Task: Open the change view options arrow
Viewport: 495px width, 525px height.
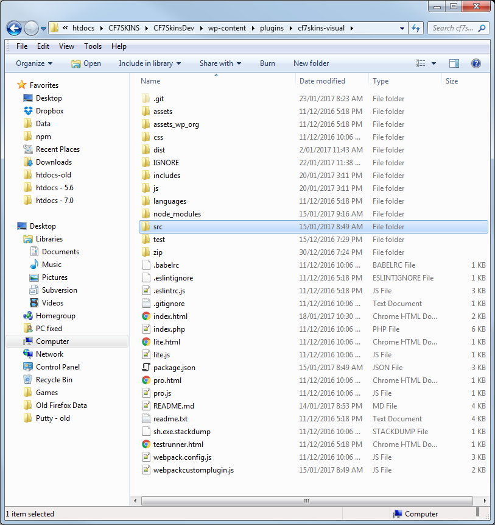Action: point(434,63)
